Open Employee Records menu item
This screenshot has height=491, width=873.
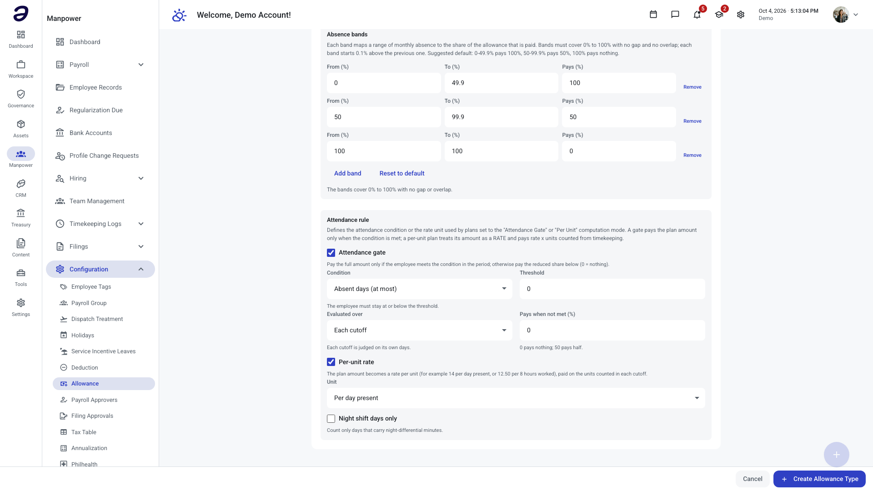coord(100,87)
